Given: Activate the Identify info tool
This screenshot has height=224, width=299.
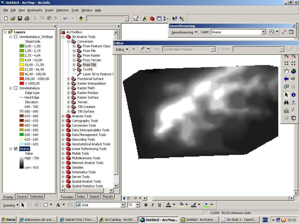Looking at the screenshot, I should click(293, 95).
